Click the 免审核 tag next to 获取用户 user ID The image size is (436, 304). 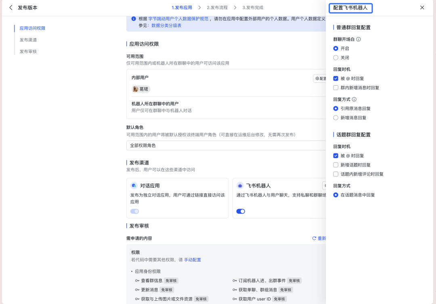pos(279,299)
